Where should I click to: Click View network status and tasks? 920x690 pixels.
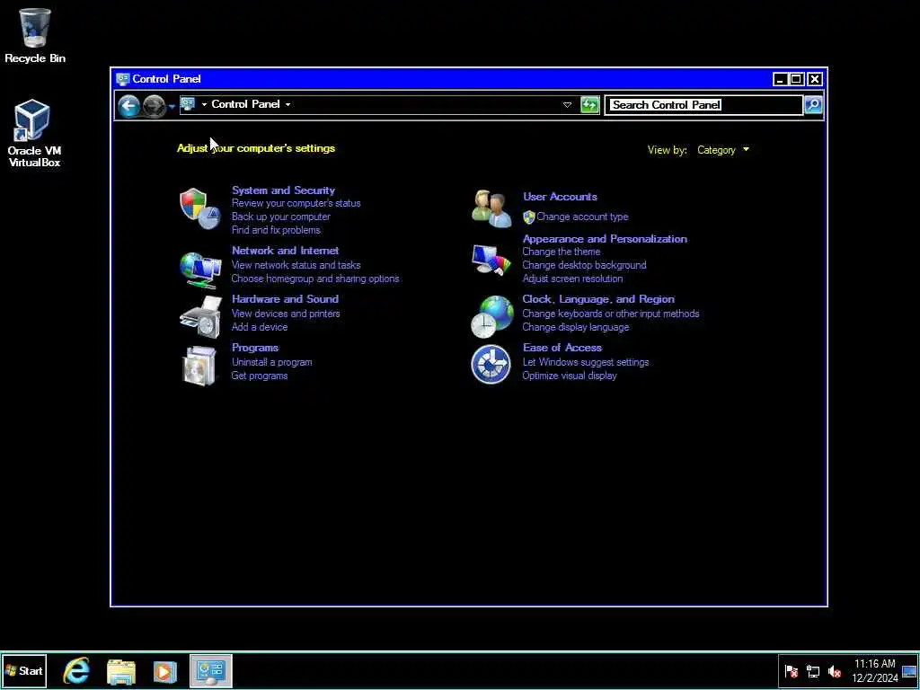pyautogui.click(x=296, y=265)
